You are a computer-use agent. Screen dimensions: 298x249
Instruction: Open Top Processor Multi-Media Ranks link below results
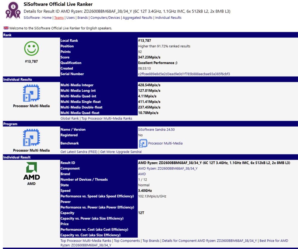click(107, 118)
